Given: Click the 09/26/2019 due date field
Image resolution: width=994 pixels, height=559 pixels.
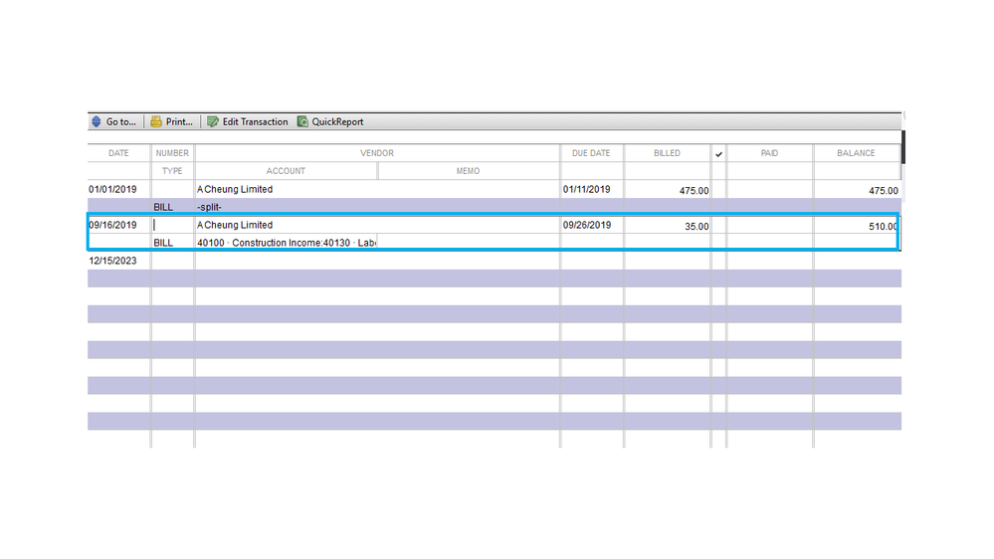Looking at the screenshot, I should 591,225.
